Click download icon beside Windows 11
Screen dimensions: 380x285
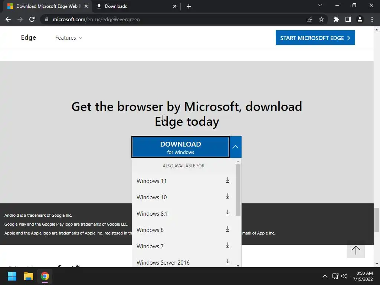click(x=227, y=180)
